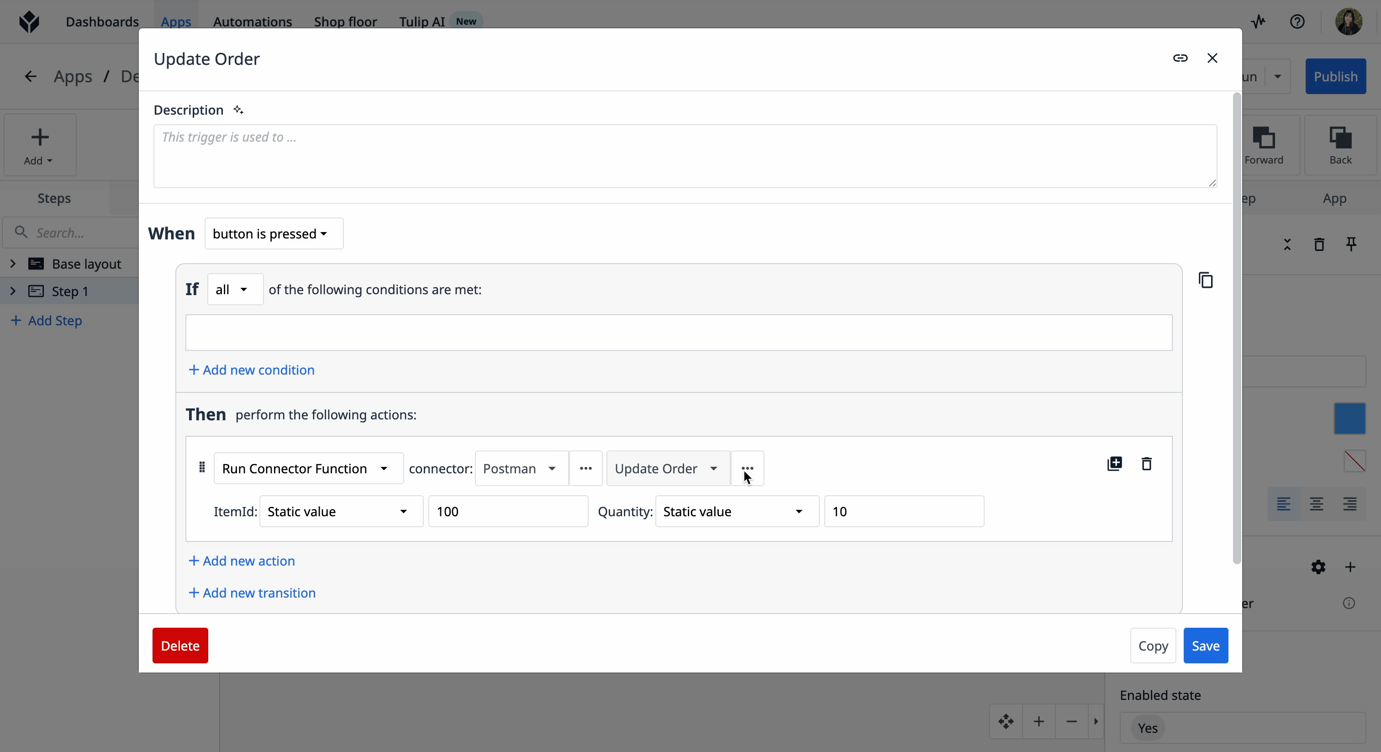The width and height of the screenshot is (1381, 752).
Task: Copy the If-Then trigger block via copy icon
Action: tap(1206, 280)
